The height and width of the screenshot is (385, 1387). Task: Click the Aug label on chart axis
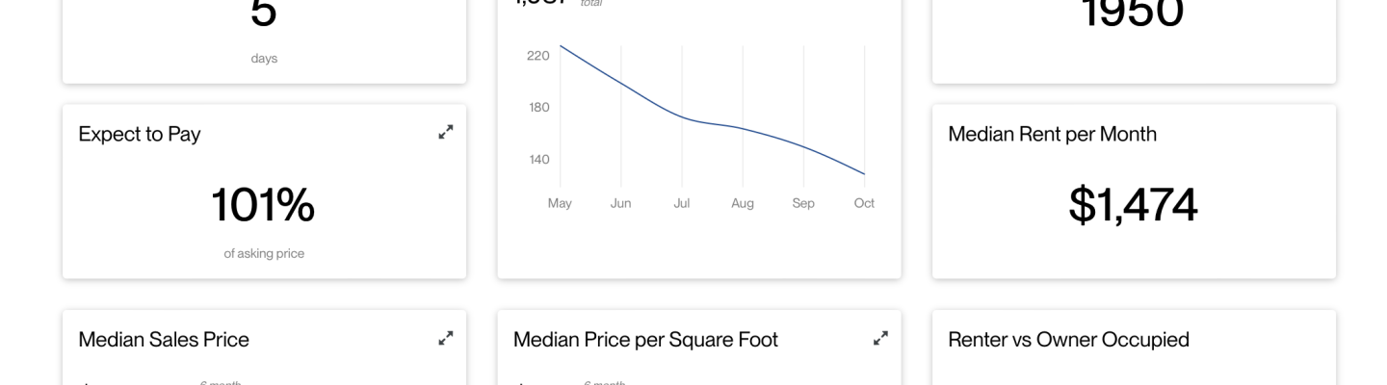(x=743, y=203)
